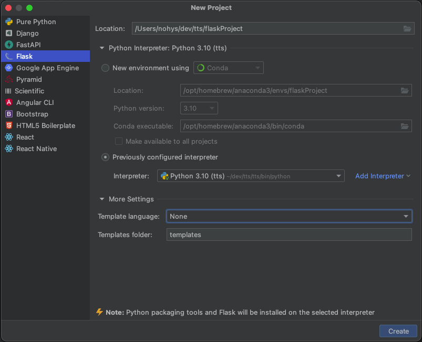Select the Django project type
The height and width of the screenshot is (342, 422).
tap(46, 34)
